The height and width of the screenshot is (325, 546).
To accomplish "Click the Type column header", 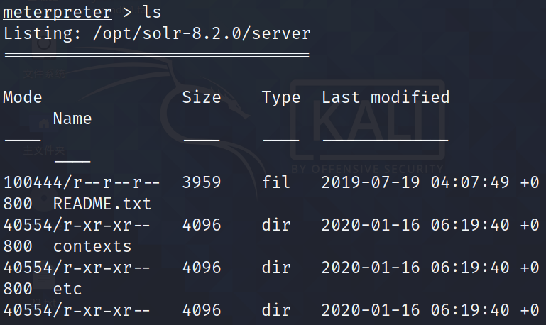I will (x=281, y=97).
